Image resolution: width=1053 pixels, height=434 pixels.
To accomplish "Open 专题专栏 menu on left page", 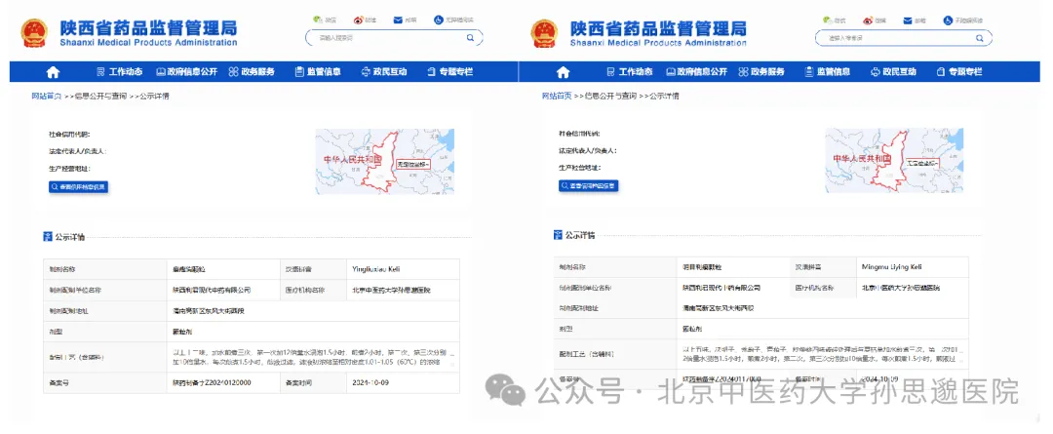I will 449,72.
